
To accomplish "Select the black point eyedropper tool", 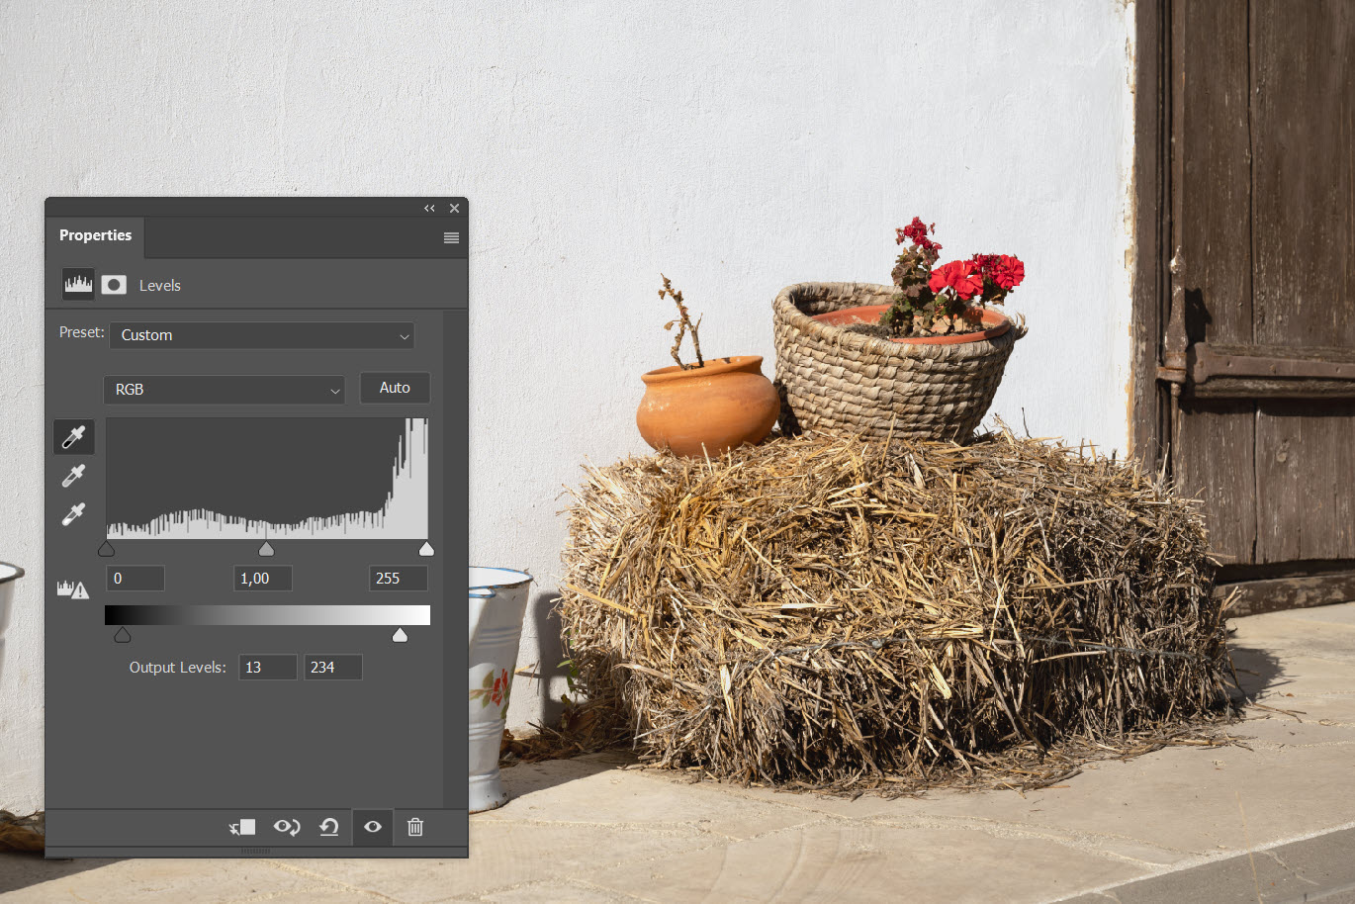I will point(73,436).
